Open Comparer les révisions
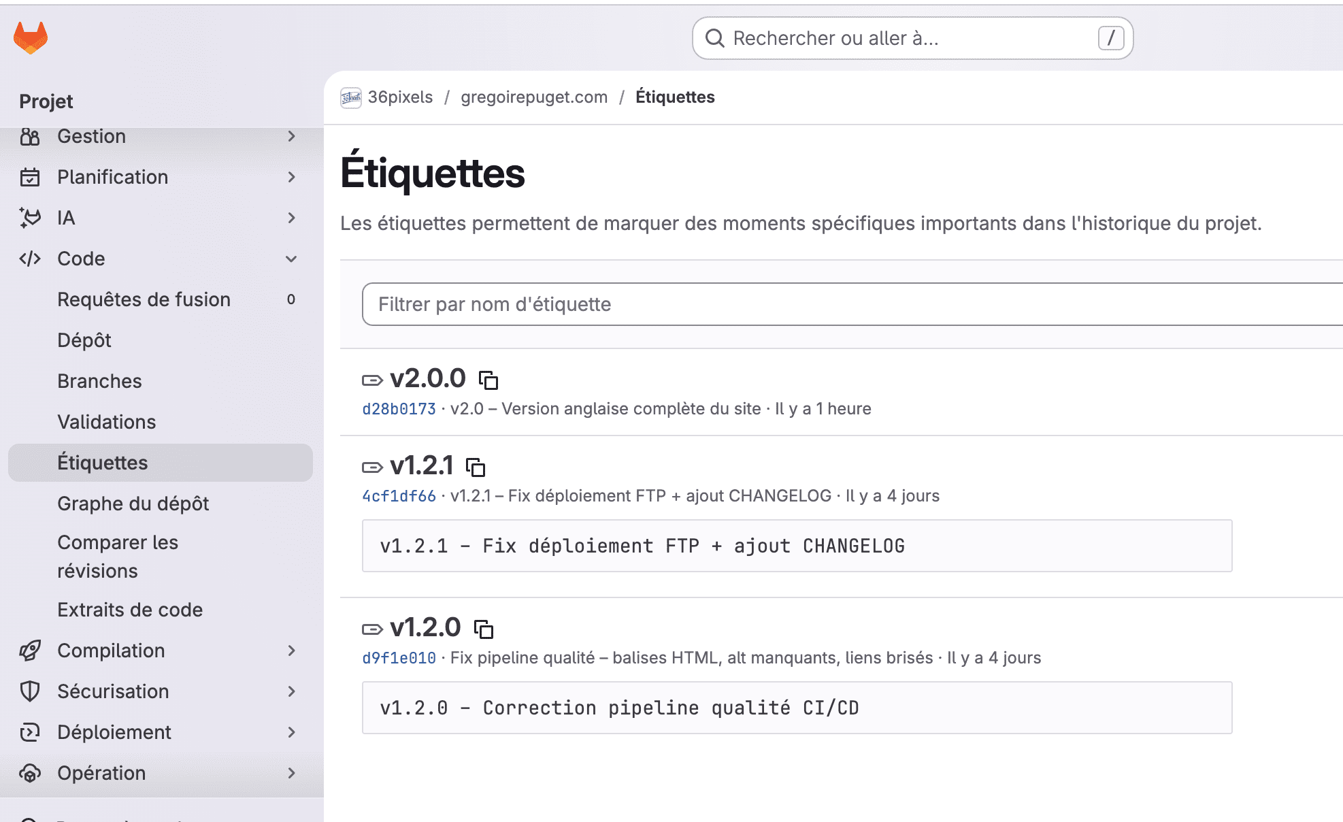Viewport: 1343px width, 822px height. tap(161, 557)
